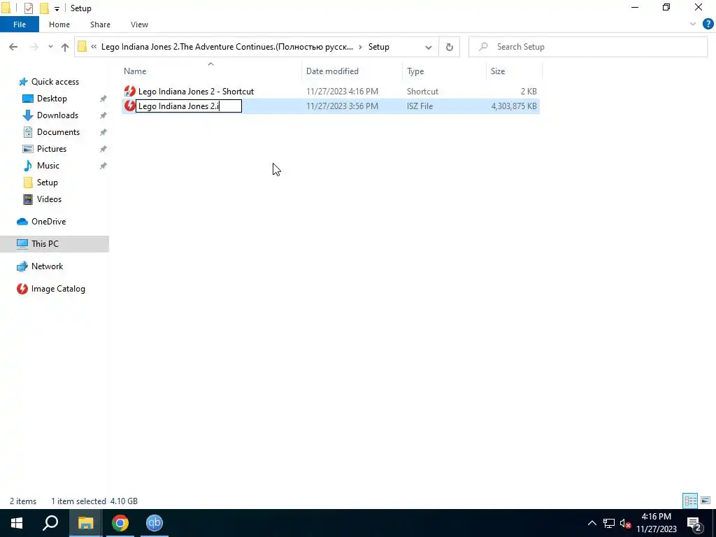Click 4,303,875 KB size cell

[514, 106]
